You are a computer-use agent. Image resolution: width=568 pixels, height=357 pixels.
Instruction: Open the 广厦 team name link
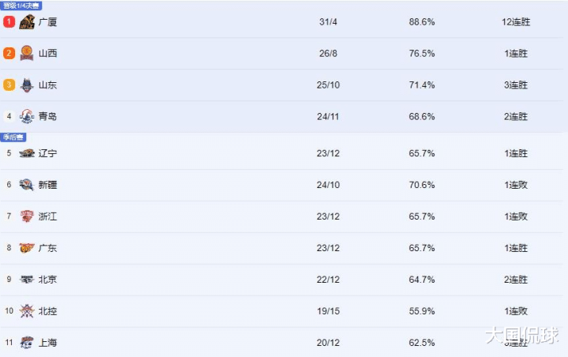47,22
